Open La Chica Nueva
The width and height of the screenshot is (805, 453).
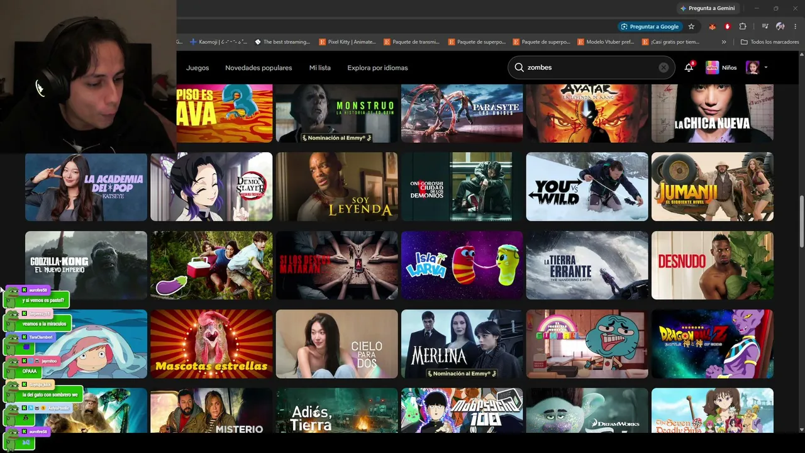click(x=713, y=113)
